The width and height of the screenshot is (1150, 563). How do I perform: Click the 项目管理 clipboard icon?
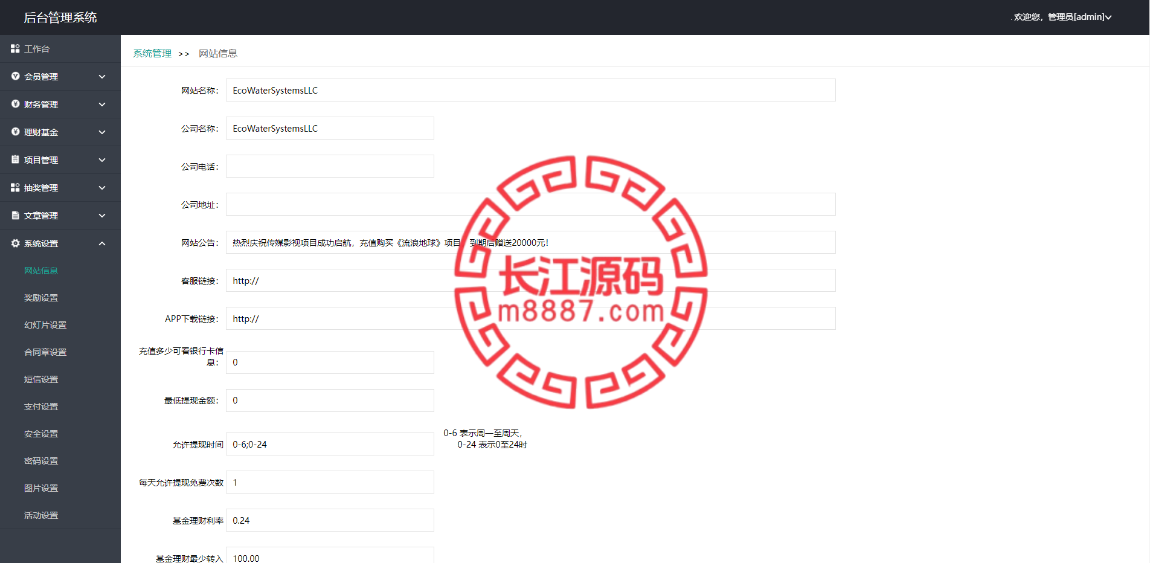(x=15, y=159)
